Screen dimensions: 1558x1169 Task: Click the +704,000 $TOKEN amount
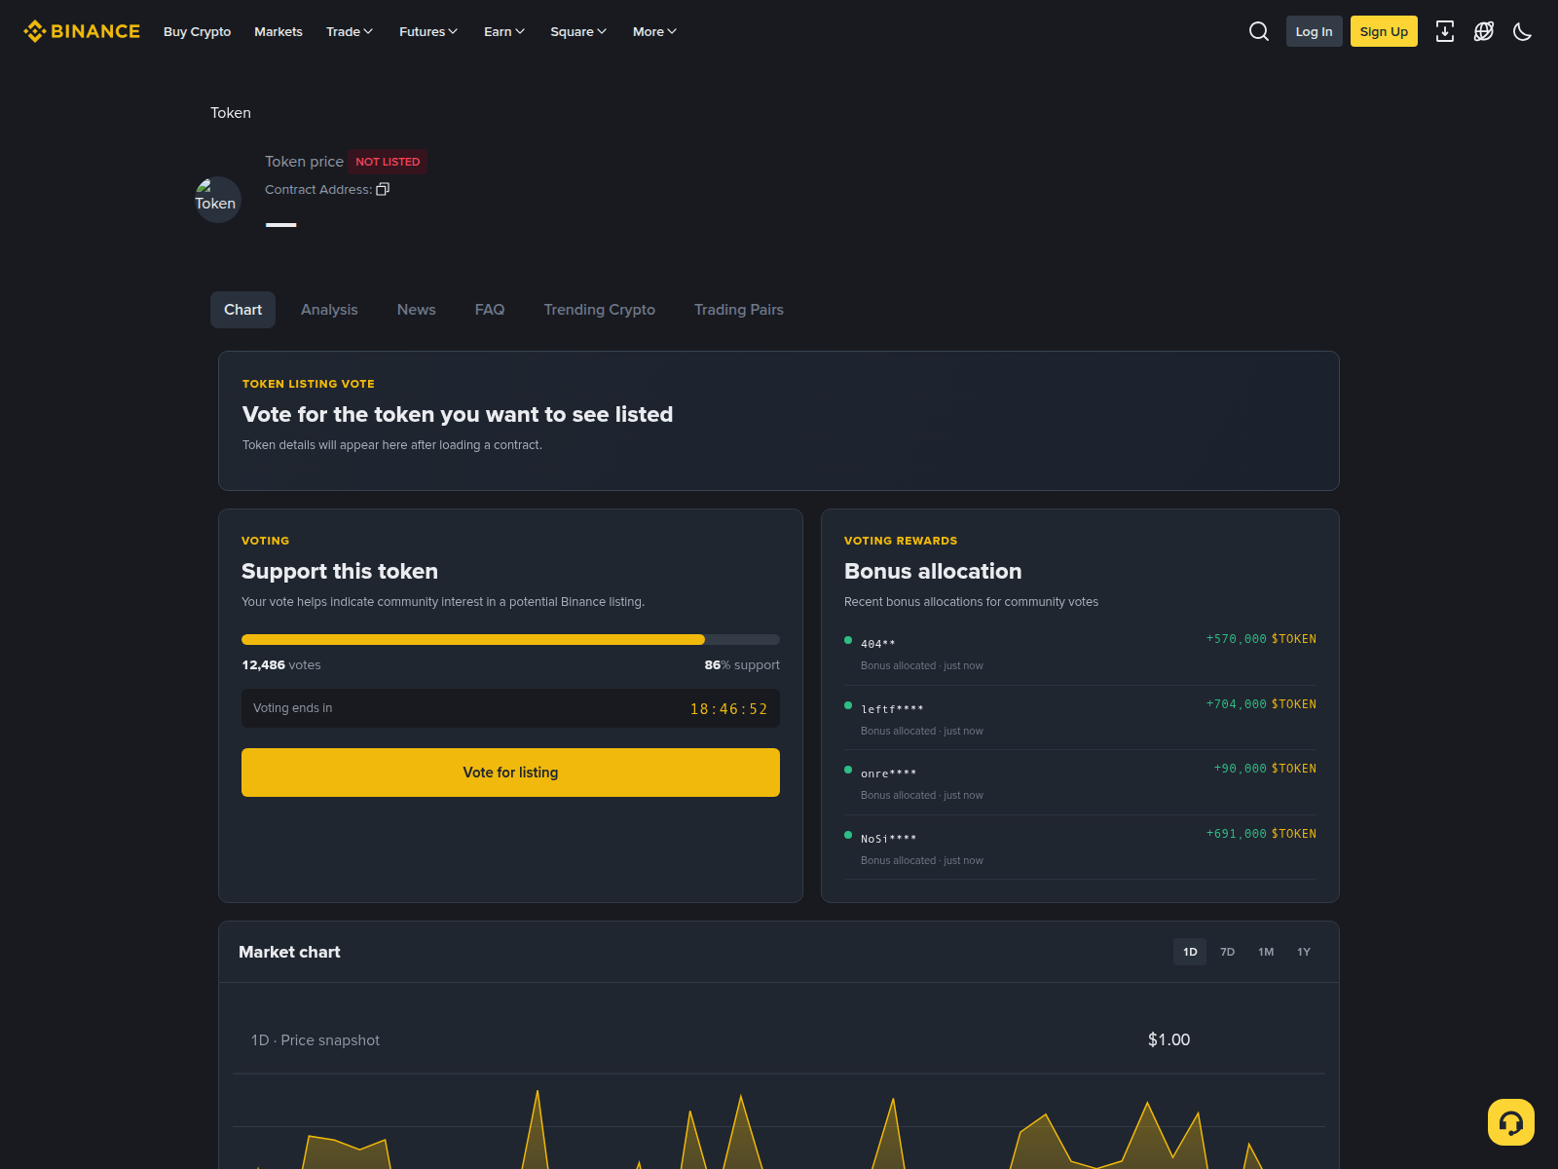click(1261, 704)
